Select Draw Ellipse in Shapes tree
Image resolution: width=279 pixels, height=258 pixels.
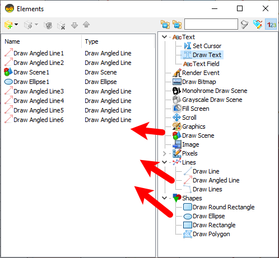(x=208, y=216)
